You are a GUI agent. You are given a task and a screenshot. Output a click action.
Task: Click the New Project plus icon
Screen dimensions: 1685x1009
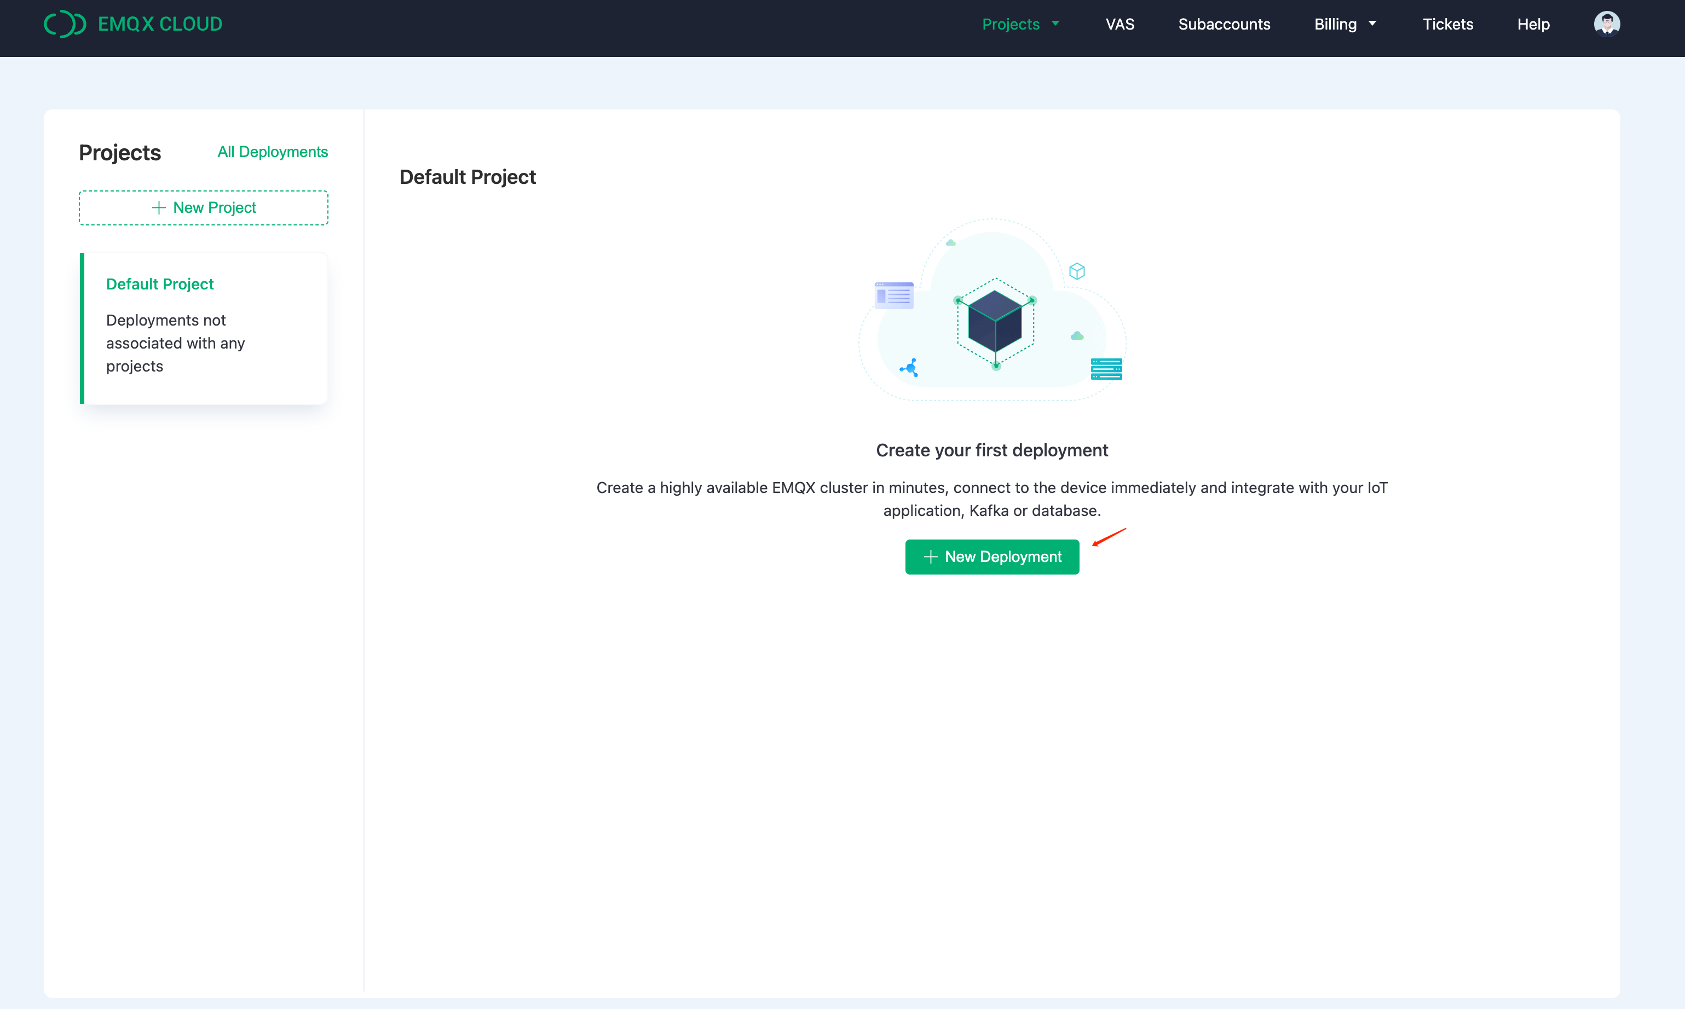(158, 208)
